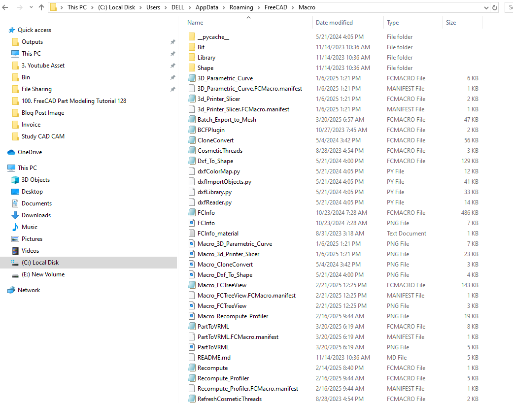Go to Roaming in the path breadcrumb
The height and width of the screenshot is (403, 513).
241,7
